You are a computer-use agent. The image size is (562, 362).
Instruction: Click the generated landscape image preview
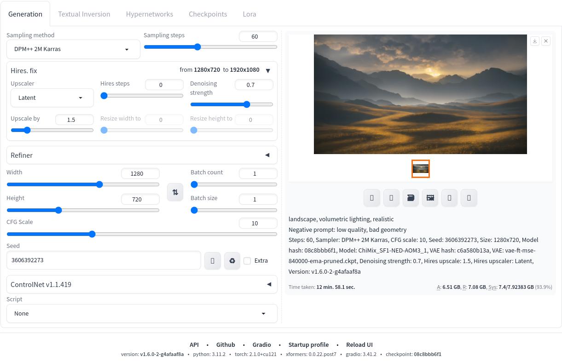[x=420, y=94]
